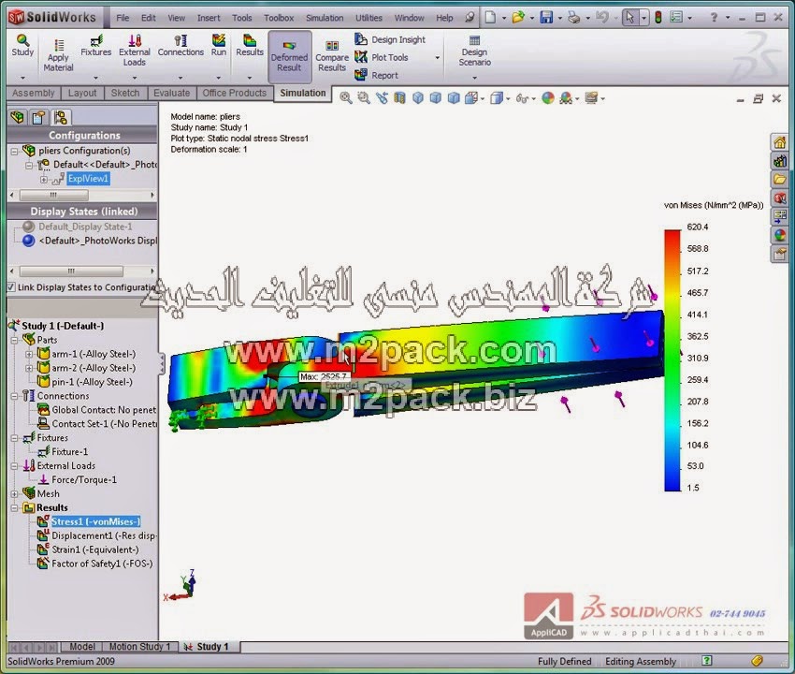Select Stress1 (-vonMises-) result
This screenshot has height=674, width=795.
pyautogui.click(x=95, y=521)
